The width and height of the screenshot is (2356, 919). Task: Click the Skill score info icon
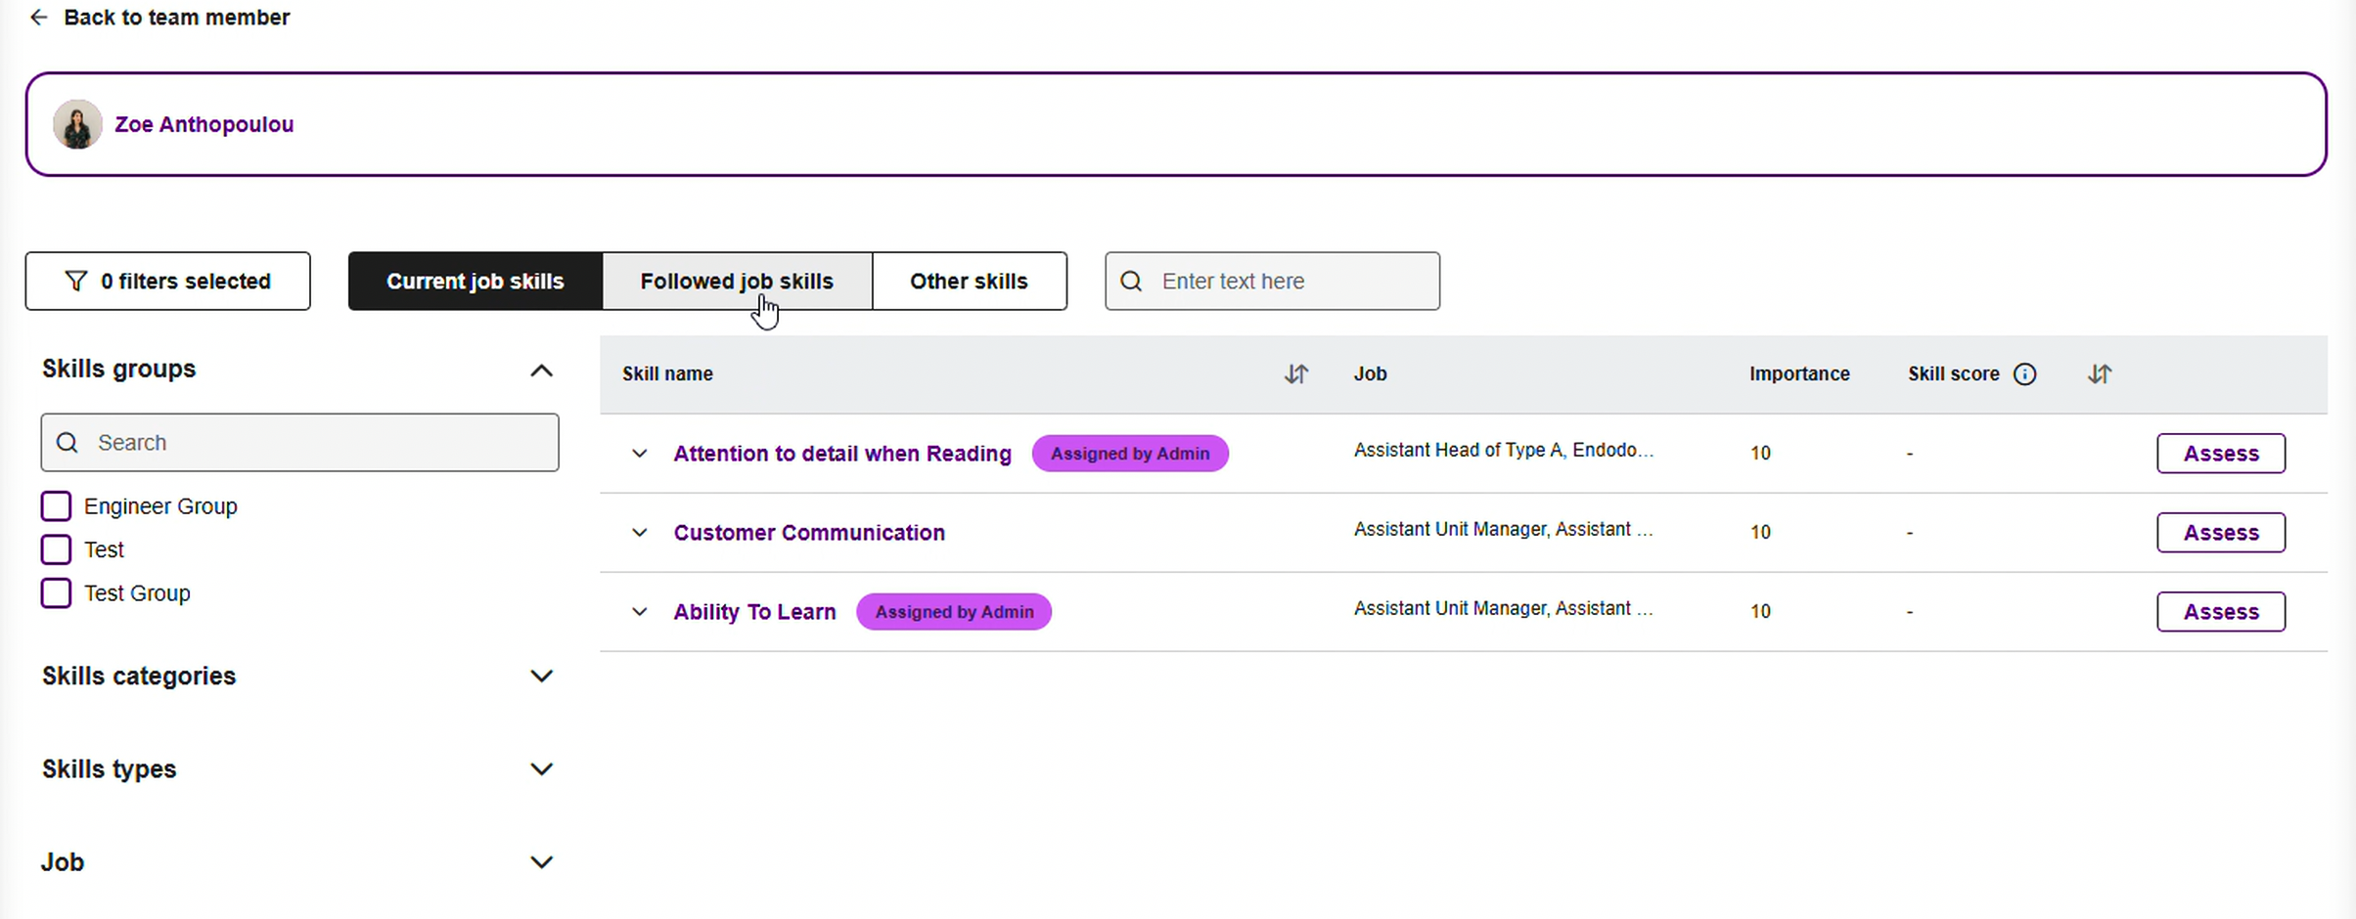pos(2024,373)
